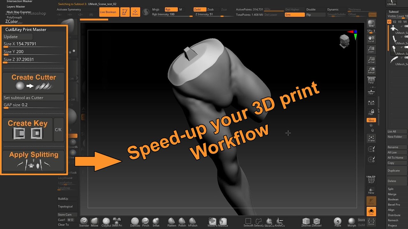The image size is (408, 229).
Task: Click the Duplicate subtool button
Action: coord(397,170)
